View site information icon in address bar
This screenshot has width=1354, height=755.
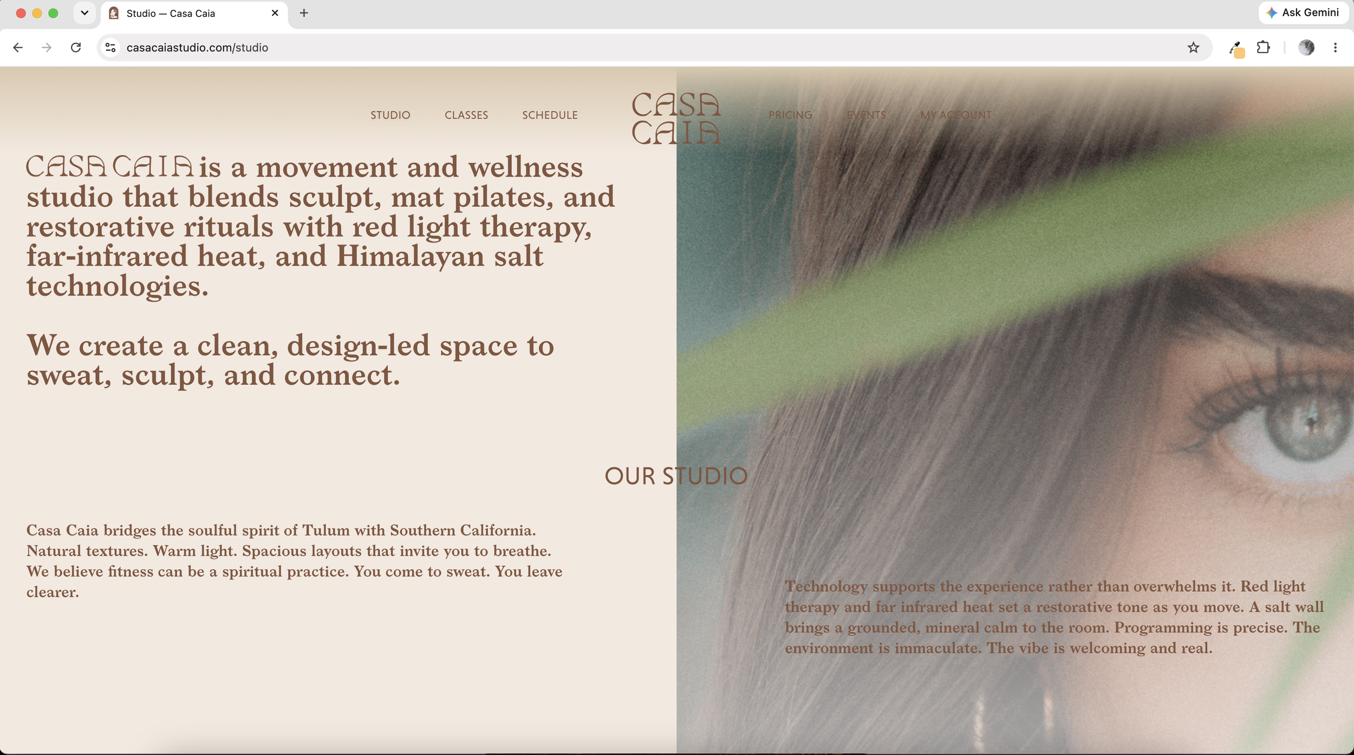[110, 48]
